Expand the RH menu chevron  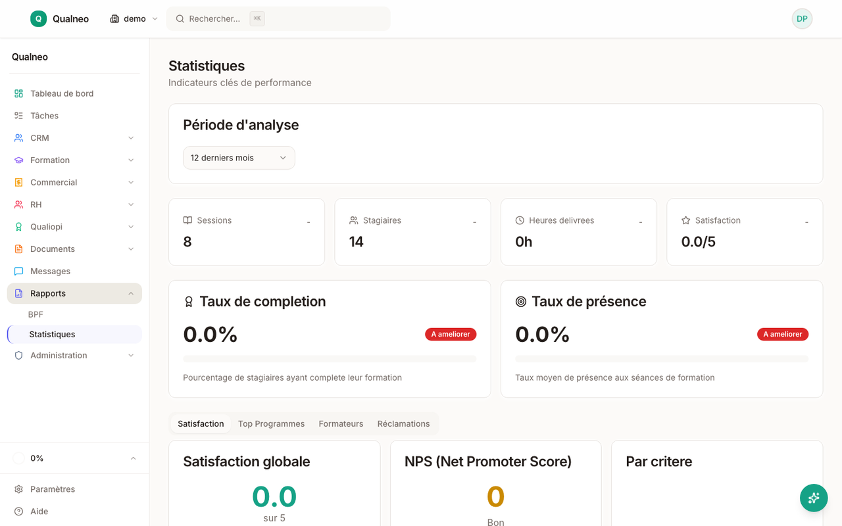pyautogui.click(x=131, y=204)
